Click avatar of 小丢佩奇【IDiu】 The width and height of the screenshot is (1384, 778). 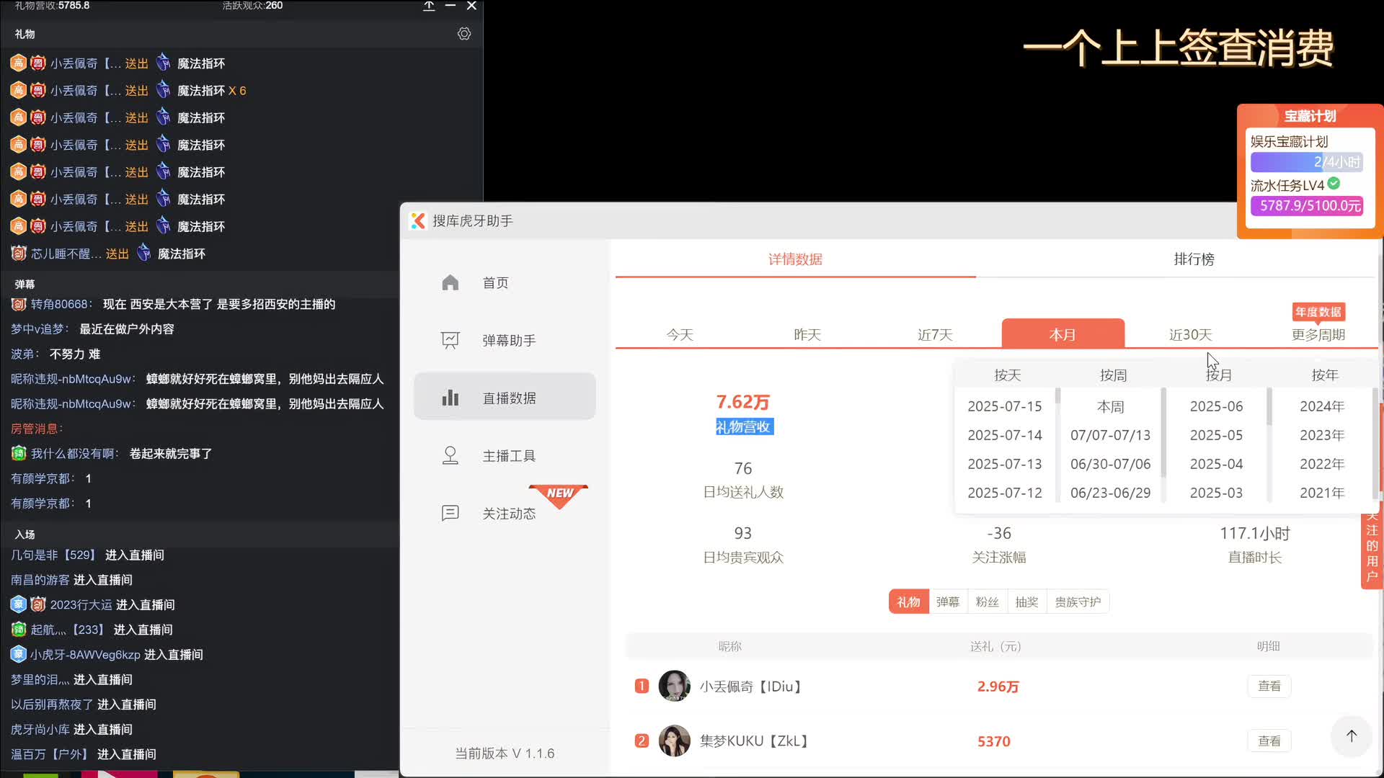coord(675,686)
